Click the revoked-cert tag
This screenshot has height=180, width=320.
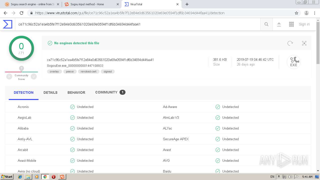(x=88, y=71)
